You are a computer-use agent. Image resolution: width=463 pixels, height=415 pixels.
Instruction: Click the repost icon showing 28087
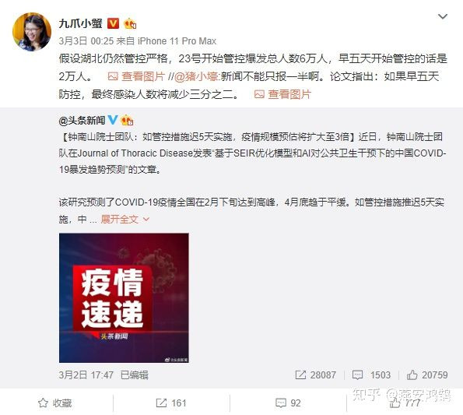[x=315, y=375]
